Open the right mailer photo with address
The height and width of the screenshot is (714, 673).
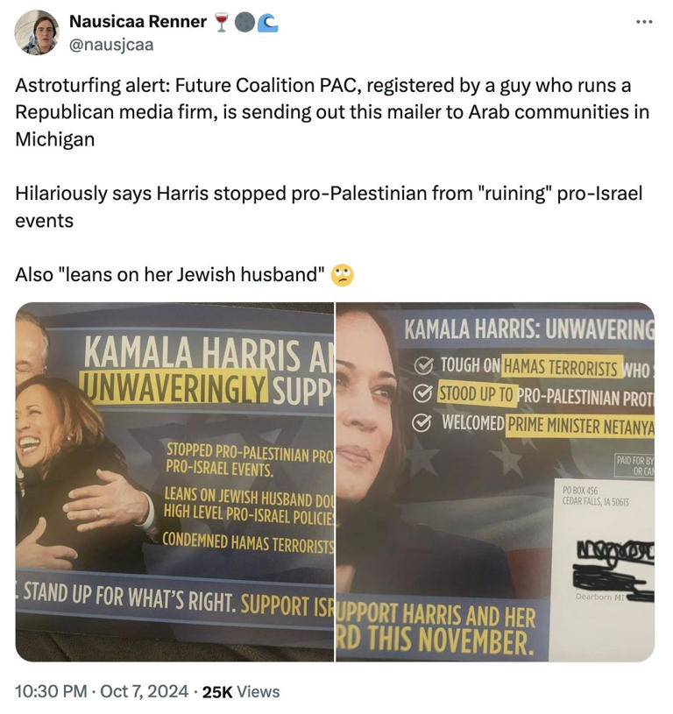pyautogui.click(x=495, y=482)
